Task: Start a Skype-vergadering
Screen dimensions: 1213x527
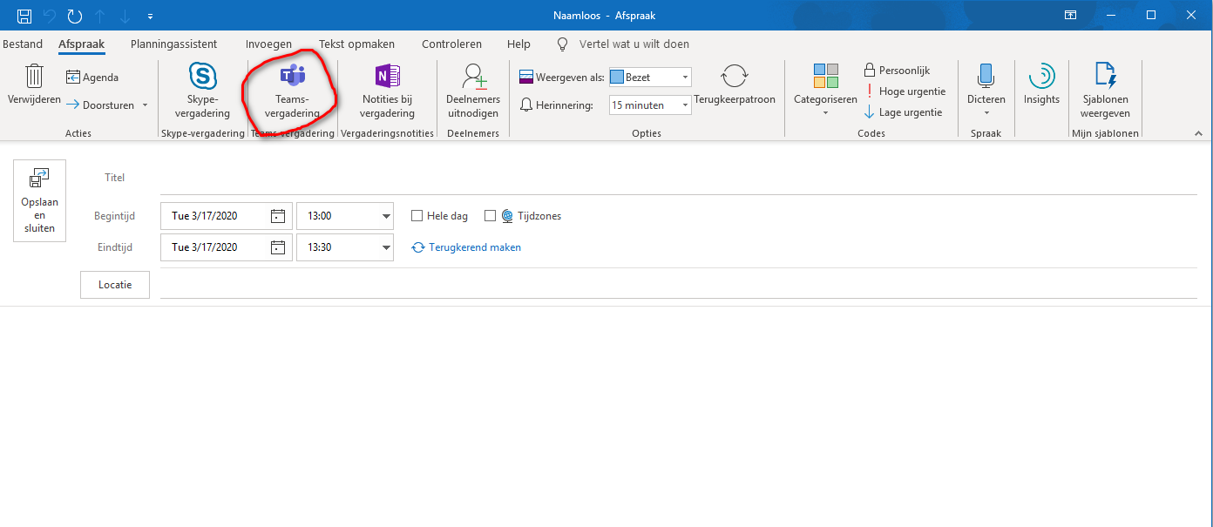Action: point(203,77)
